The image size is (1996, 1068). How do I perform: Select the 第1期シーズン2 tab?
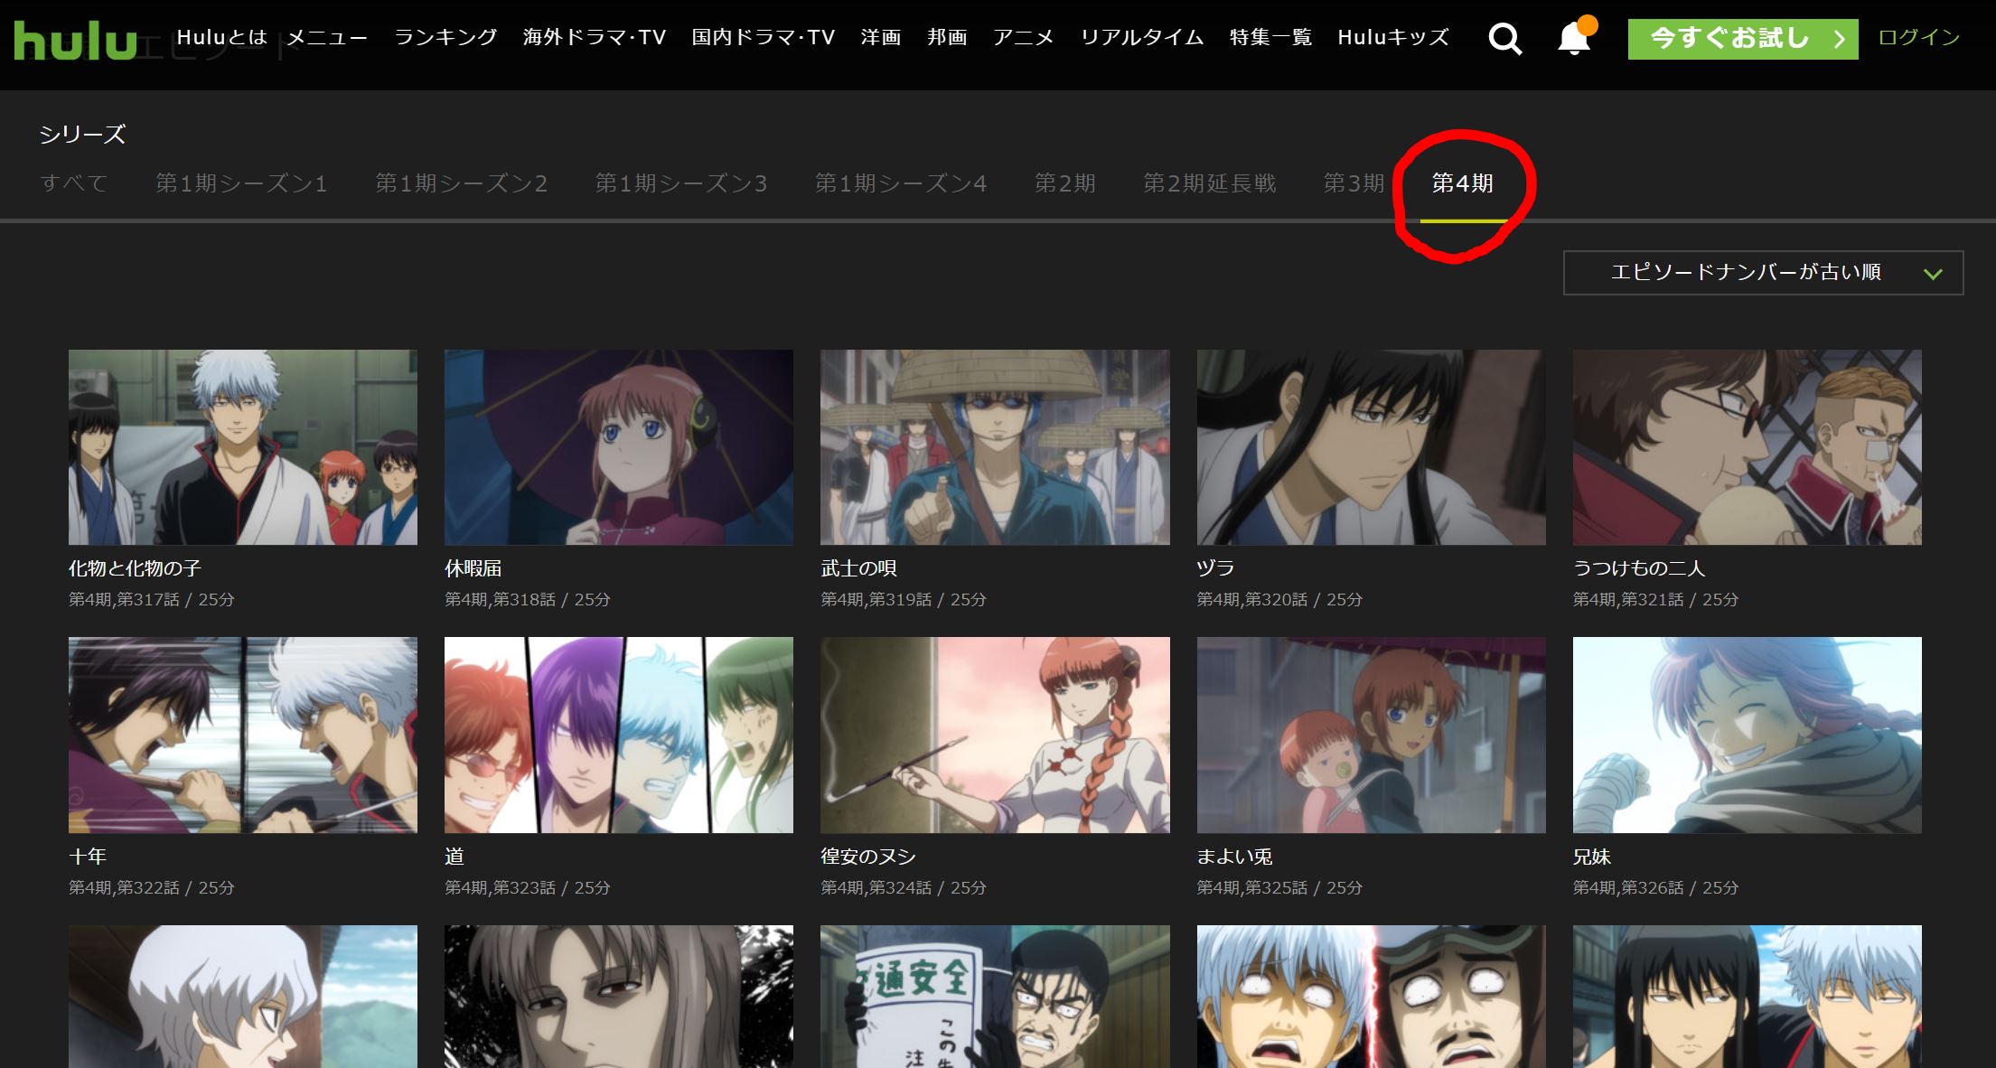click(461, 183)
